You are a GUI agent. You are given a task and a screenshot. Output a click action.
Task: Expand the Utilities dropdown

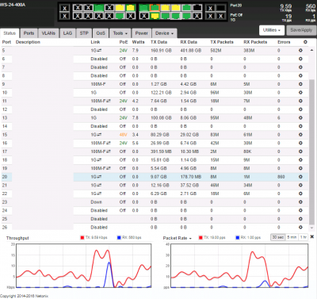[272, 30]
